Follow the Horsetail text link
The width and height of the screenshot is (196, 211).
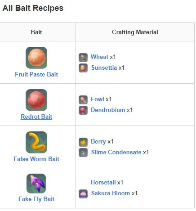coord(103,182)
